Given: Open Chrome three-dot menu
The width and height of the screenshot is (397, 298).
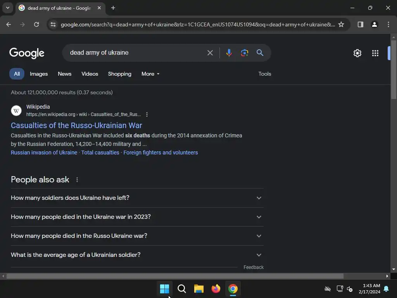Looking at the screenshot, I should click(x=388, y=24).
